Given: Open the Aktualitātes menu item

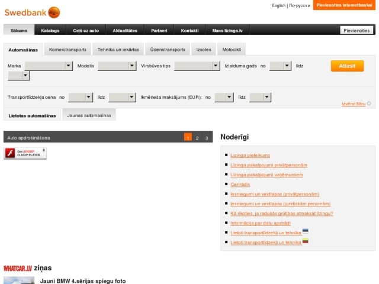Looking at the screenshot, I should click(125, 30).
